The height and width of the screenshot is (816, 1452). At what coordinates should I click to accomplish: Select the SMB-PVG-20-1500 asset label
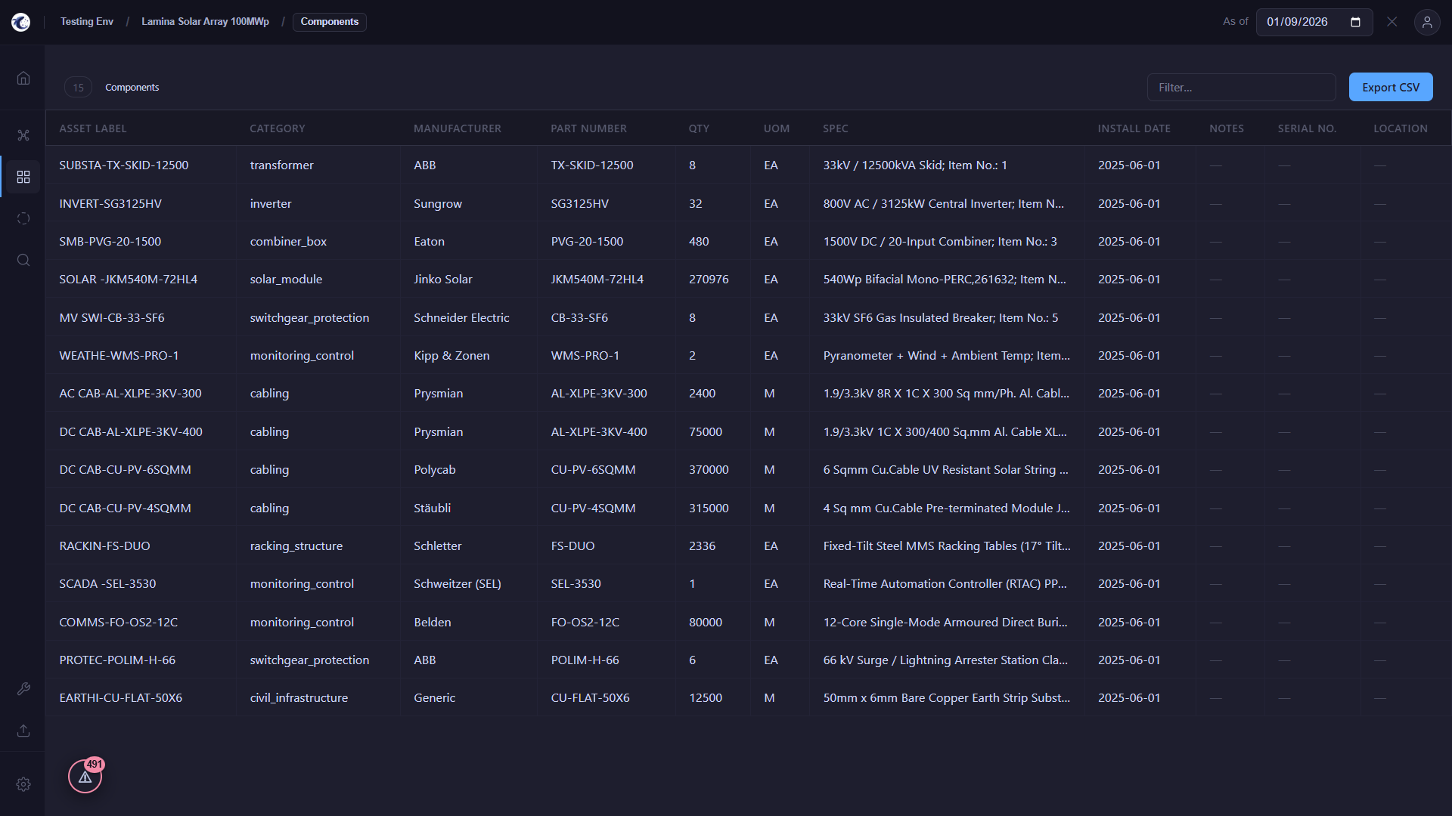(x=110, y=241)
